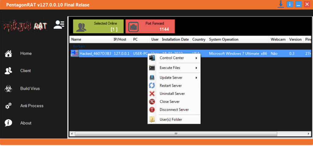
Task: Click the Country column header
Action: [x=199, y=39]
